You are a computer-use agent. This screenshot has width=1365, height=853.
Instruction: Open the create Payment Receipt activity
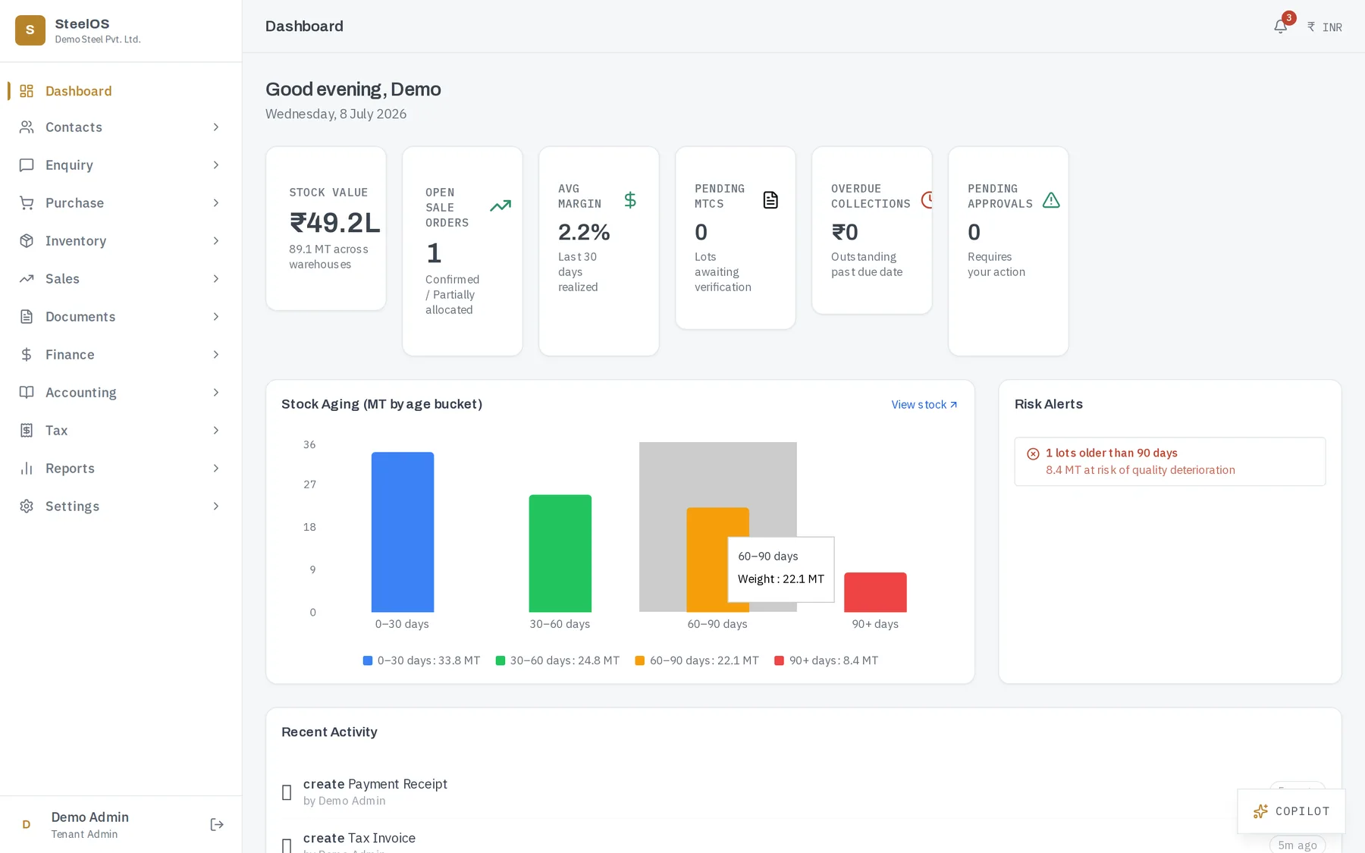(x=804, y=792)
